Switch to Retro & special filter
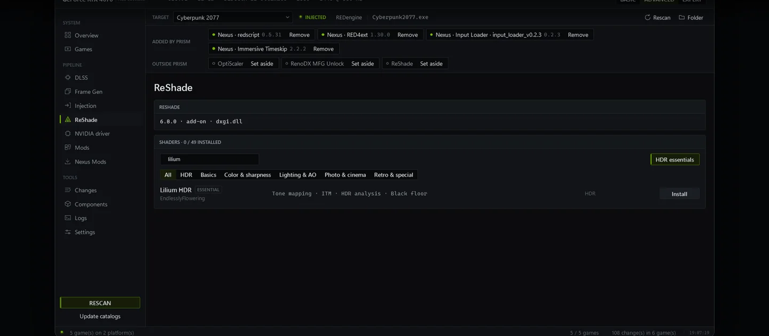The width and height of the screenshot is (769, 336). point(394,175)
